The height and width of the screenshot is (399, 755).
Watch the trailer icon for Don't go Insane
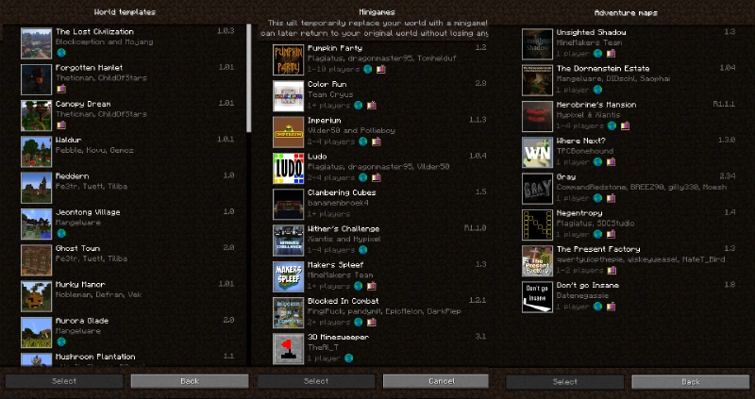611,307
